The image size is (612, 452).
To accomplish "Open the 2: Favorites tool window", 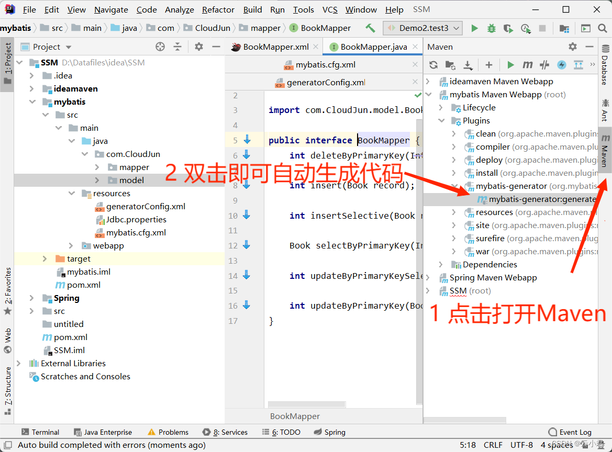I will (x=7, y=291).
